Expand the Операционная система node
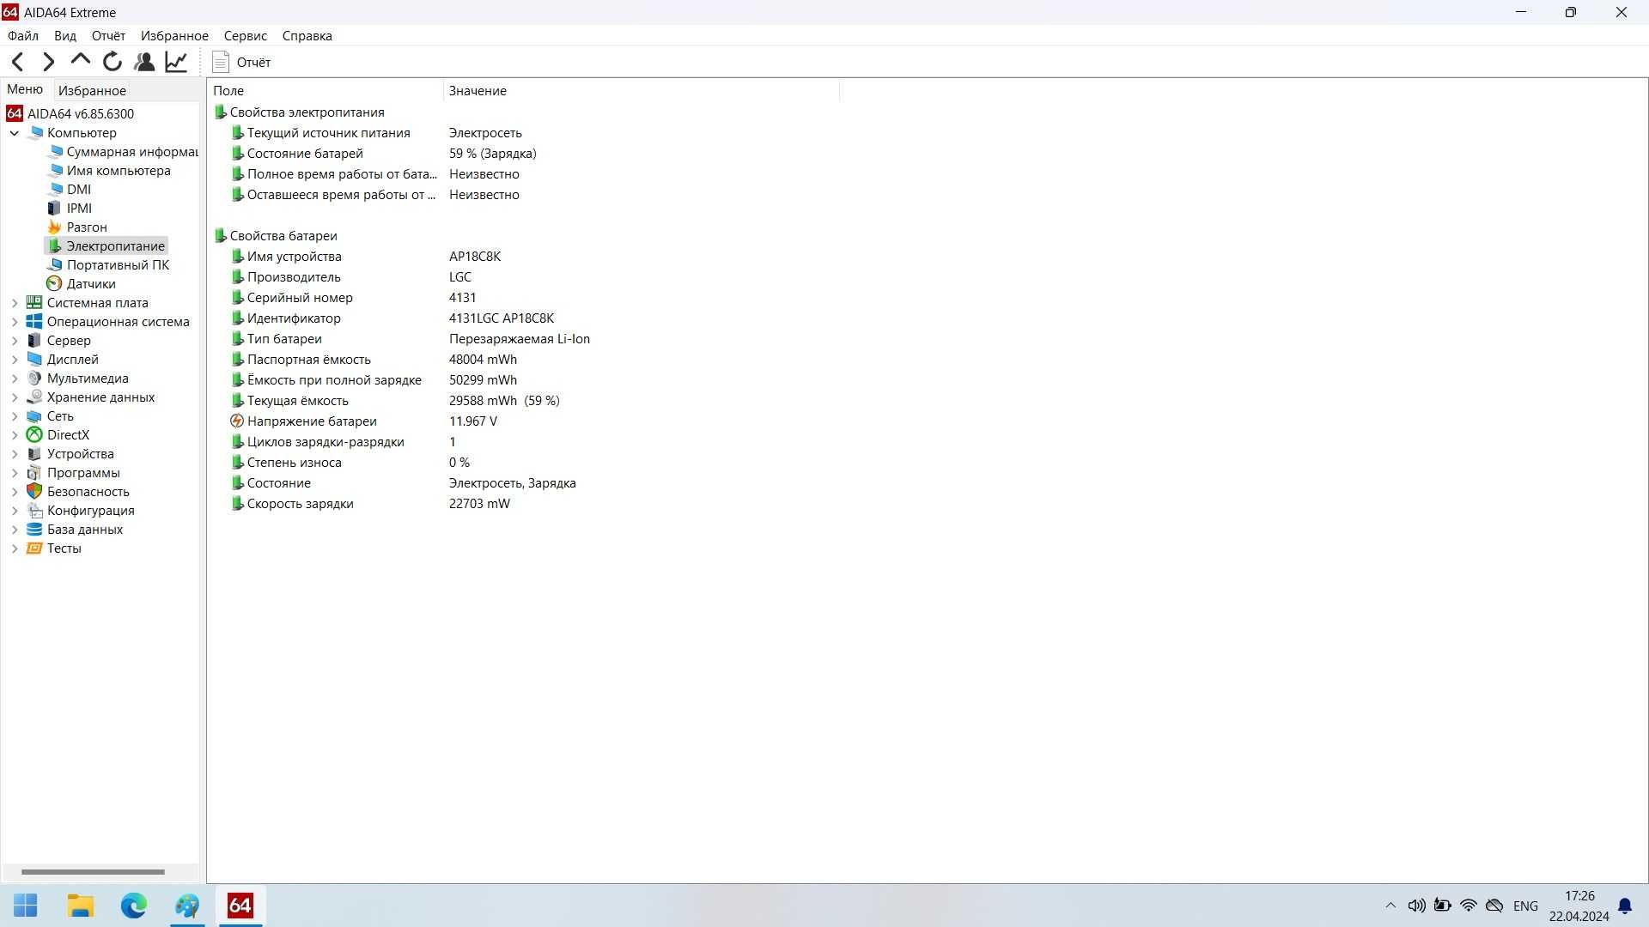Image resolution: width=1649 pixels, height=927 pixels. click(15, 322)
